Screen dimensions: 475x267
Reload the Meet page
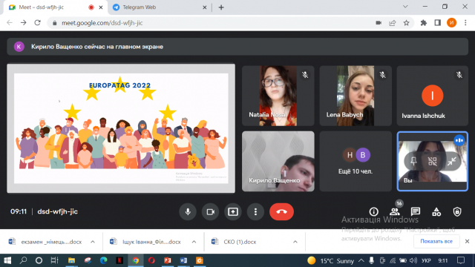pos(37,23)
